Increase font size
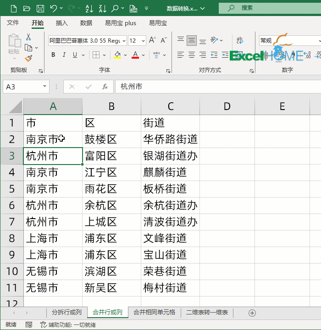The width and height of the screenshot is (321, 330). pos(153,40)
